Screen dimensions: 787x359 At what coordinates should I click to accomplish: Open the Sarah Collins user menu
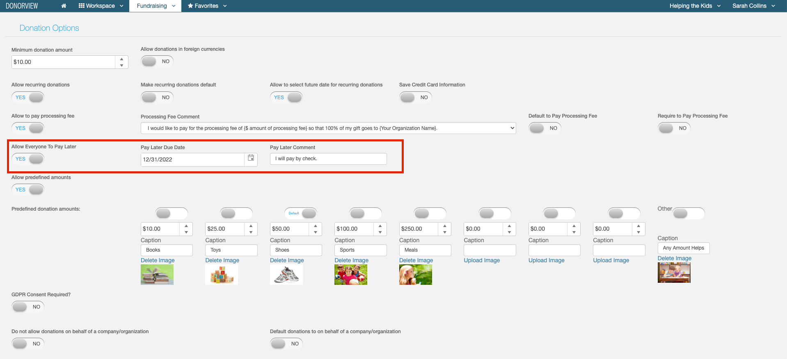click(753, 6)
